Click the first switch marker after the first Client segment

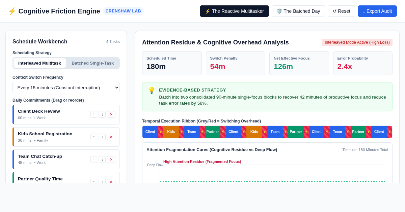(x=161, y=132)
